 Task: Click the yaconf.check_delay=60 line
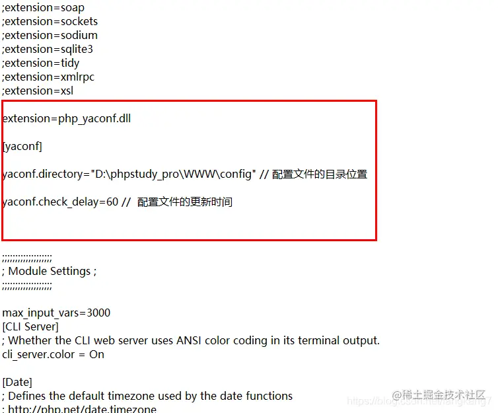[60, 202]
